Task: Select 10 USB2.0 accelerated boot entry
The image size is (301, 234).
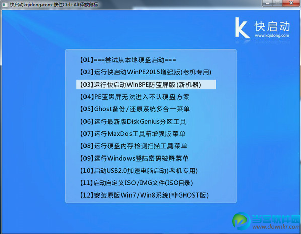Action: click(139, 171)
